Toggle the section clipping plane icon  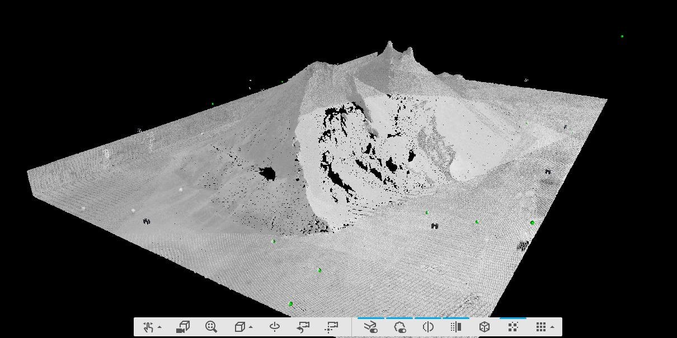point(456,327)
